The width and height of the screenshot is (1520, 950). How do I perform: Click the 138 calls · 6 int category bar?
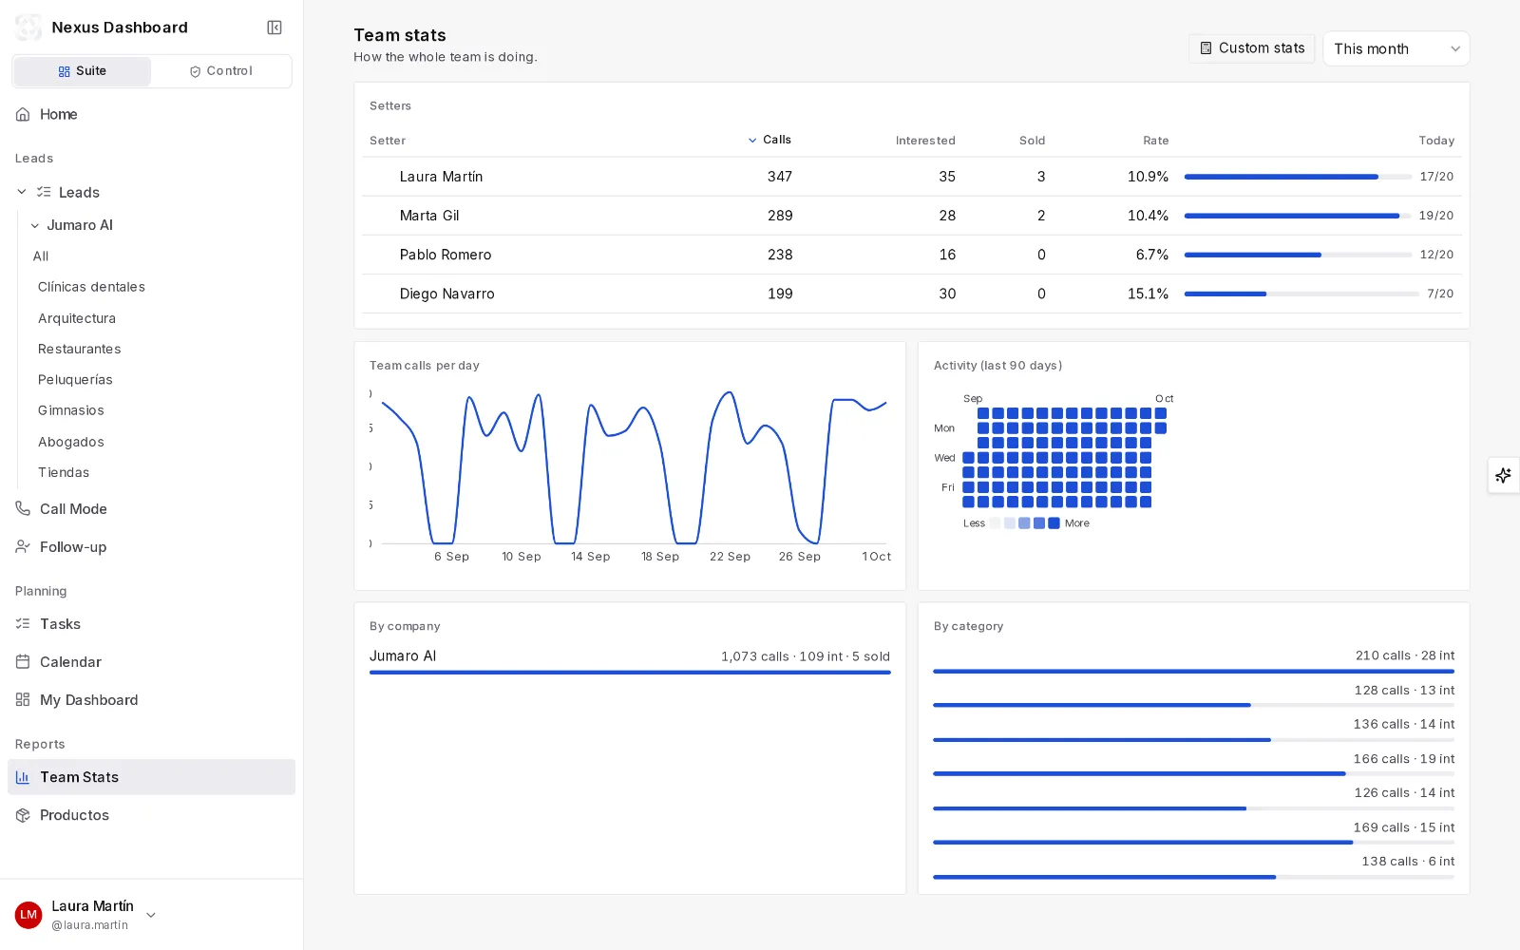pyautogui.click(x=1193, y=877)
